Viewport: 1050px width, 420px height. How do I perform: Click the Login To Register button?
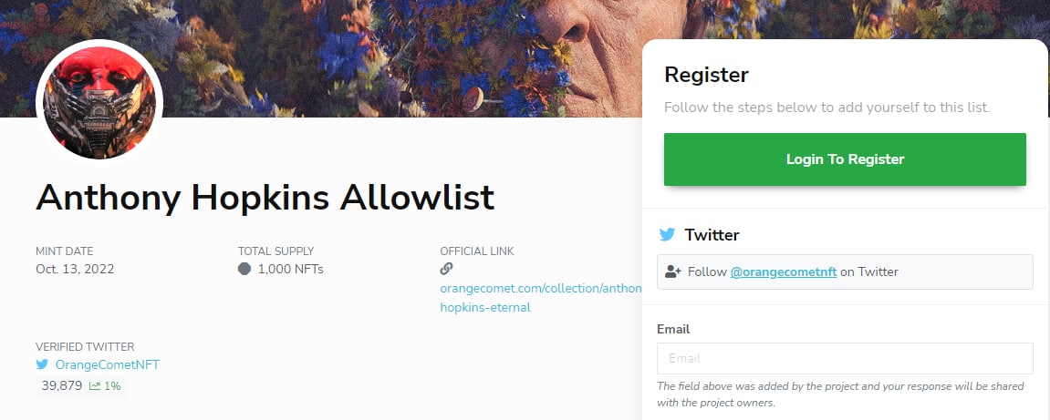click(x=845, y=159)
